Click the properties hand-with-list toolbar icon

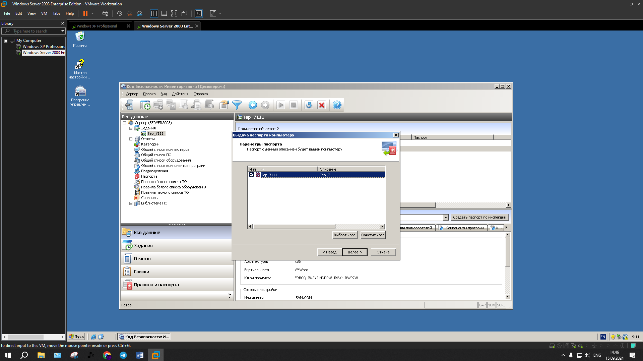224,105
